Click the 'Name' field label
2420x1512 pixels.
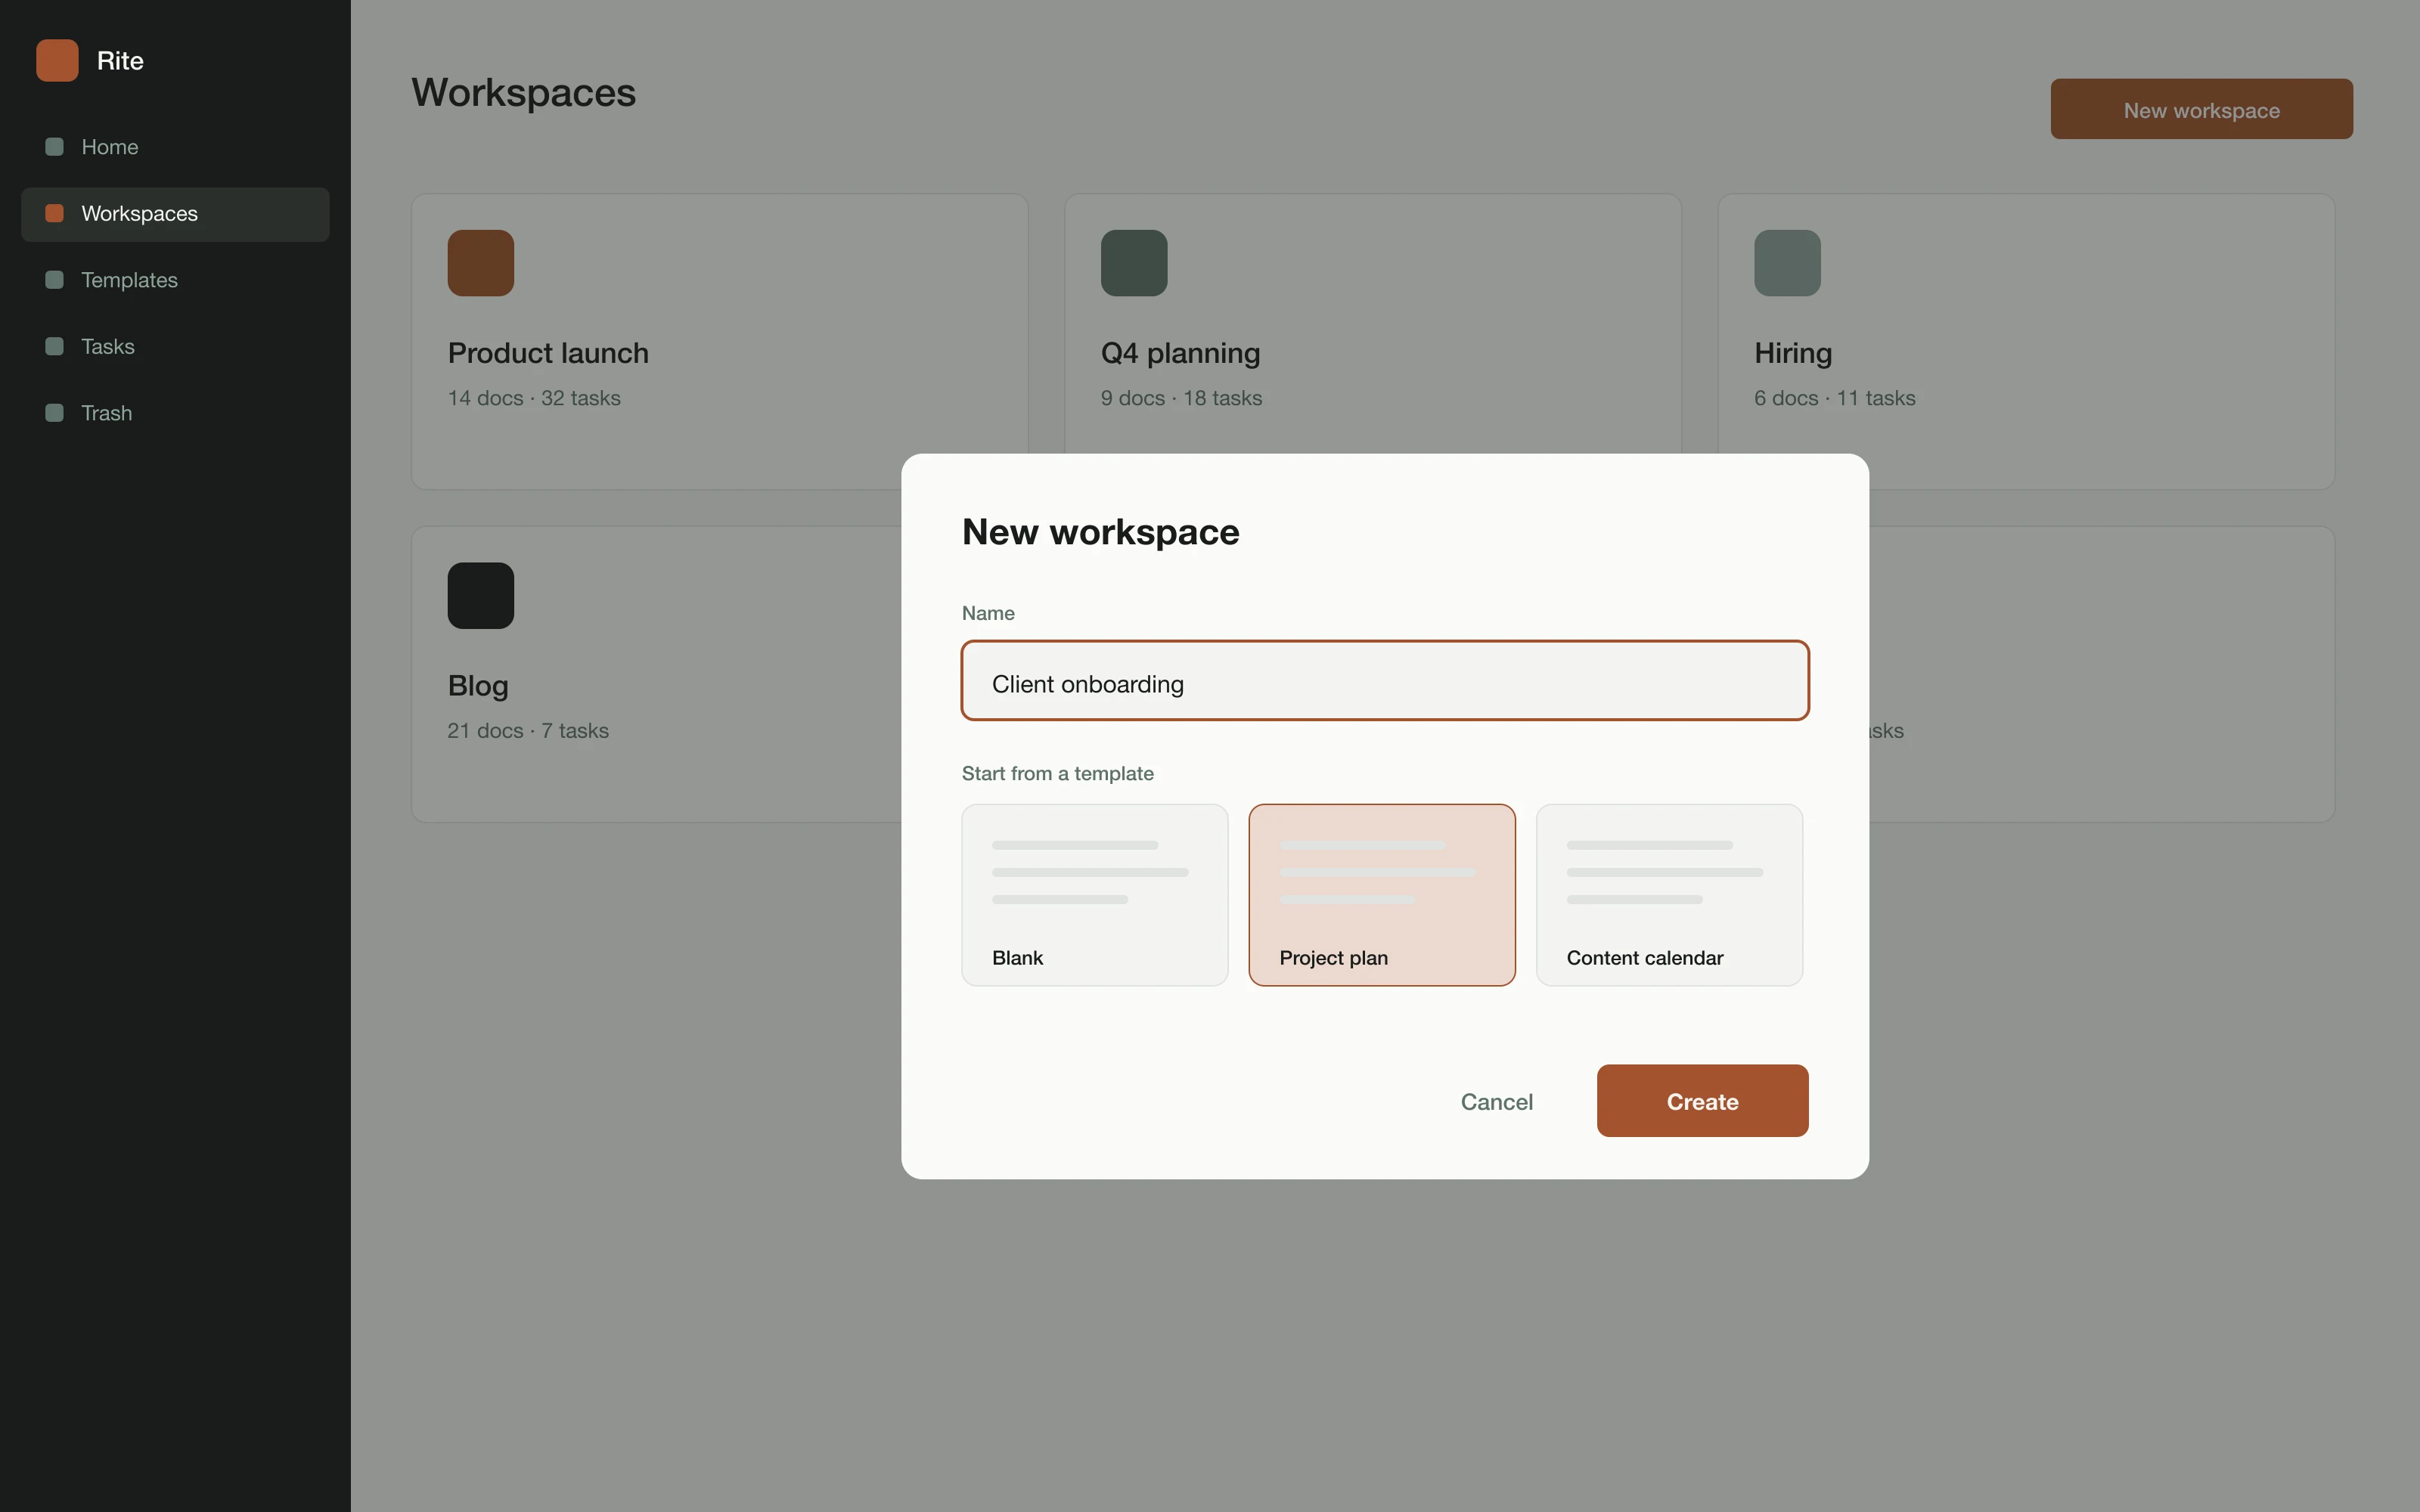988,613
